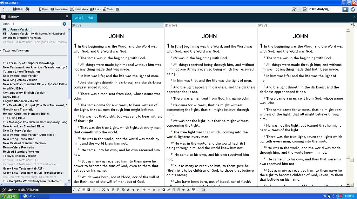Select Young's Literal Translation
The width and height of the screenshot is (357, 199).
point(21,72)
